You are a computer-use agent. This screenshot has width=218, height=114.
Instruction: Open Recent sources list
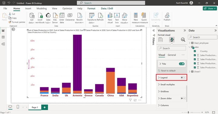[79, 18]
